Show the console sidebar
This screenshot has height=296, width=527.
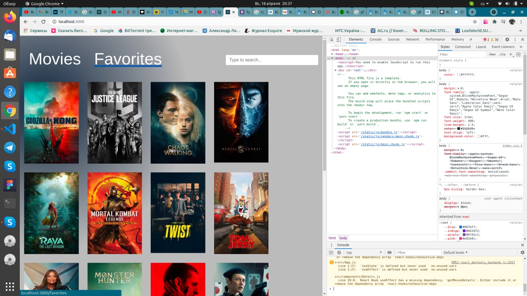coord(331,252)
